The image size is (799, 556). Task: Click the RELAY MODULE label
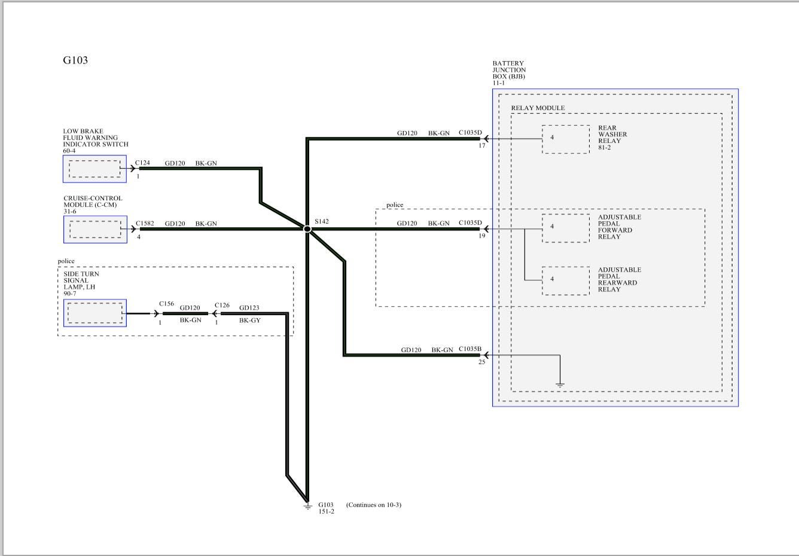tap(538, 108)
